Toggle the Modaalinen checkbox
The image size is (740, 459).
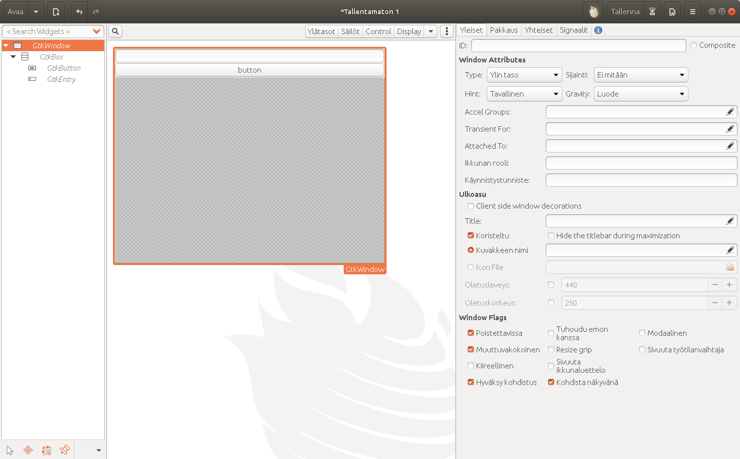coord(642,333)
